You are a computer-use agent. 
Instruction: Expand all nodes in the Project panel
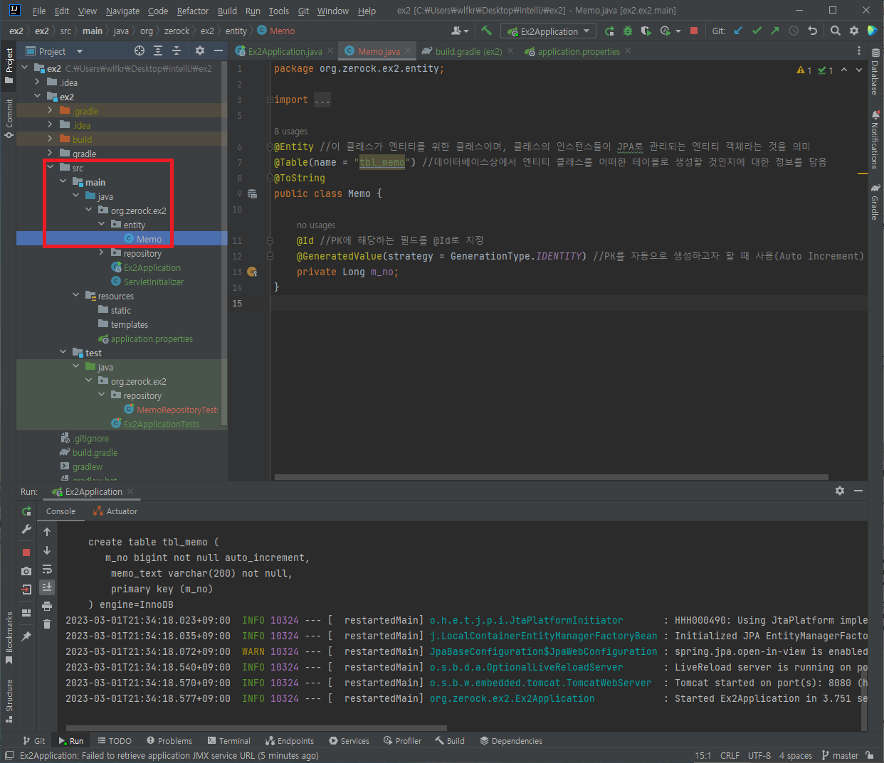coord(158,50)
